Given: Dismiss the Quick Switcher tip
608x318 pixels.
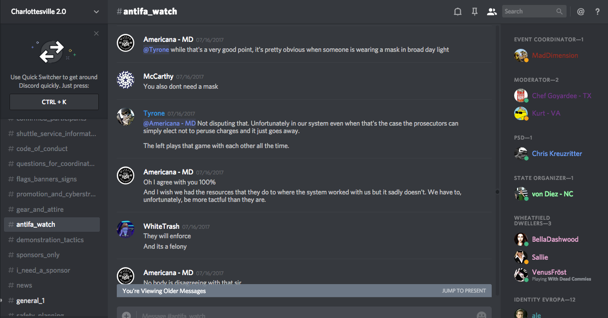Looking at the screenshot, I should pyautogui.click(x=96, y=34).
